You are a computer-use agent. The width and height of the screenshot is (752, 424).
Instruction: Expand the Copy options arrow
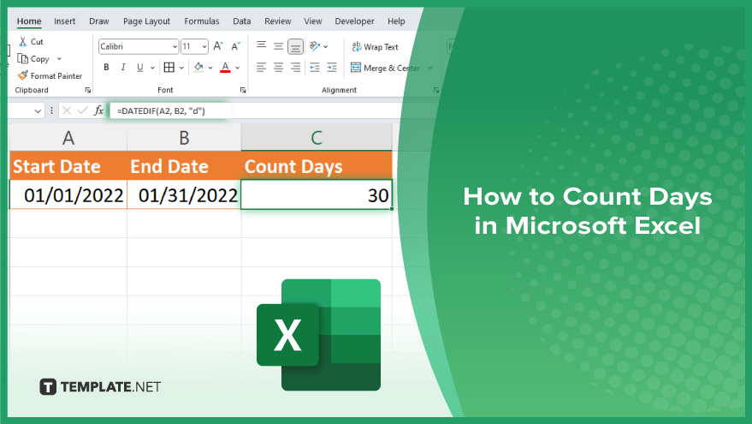coord(60,58)
